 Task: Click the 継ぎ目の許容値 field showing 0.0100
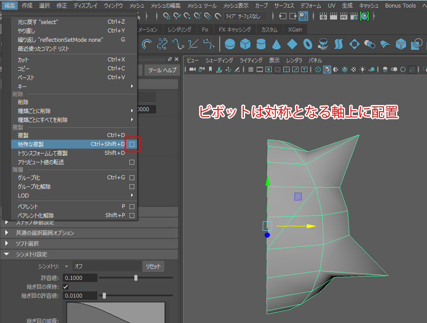coord(80,295)
